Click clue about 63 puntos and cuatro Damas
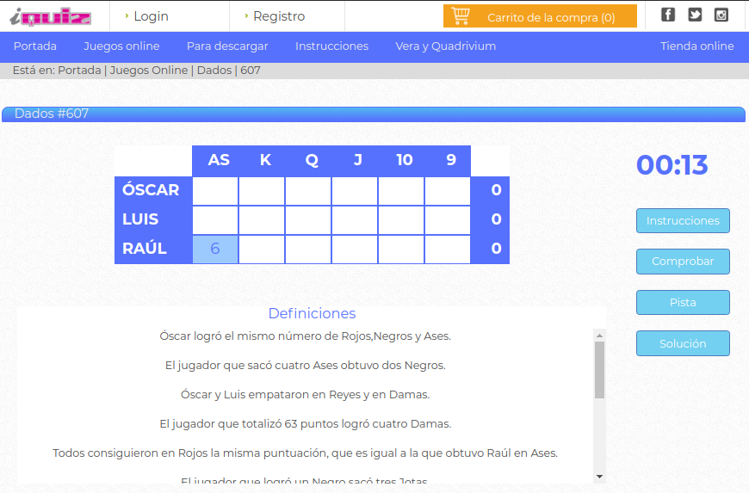 click(306, 424)
